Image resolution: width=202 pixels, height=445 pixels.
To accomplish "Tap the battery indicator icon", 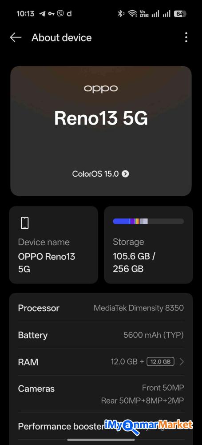I will 180,13.
